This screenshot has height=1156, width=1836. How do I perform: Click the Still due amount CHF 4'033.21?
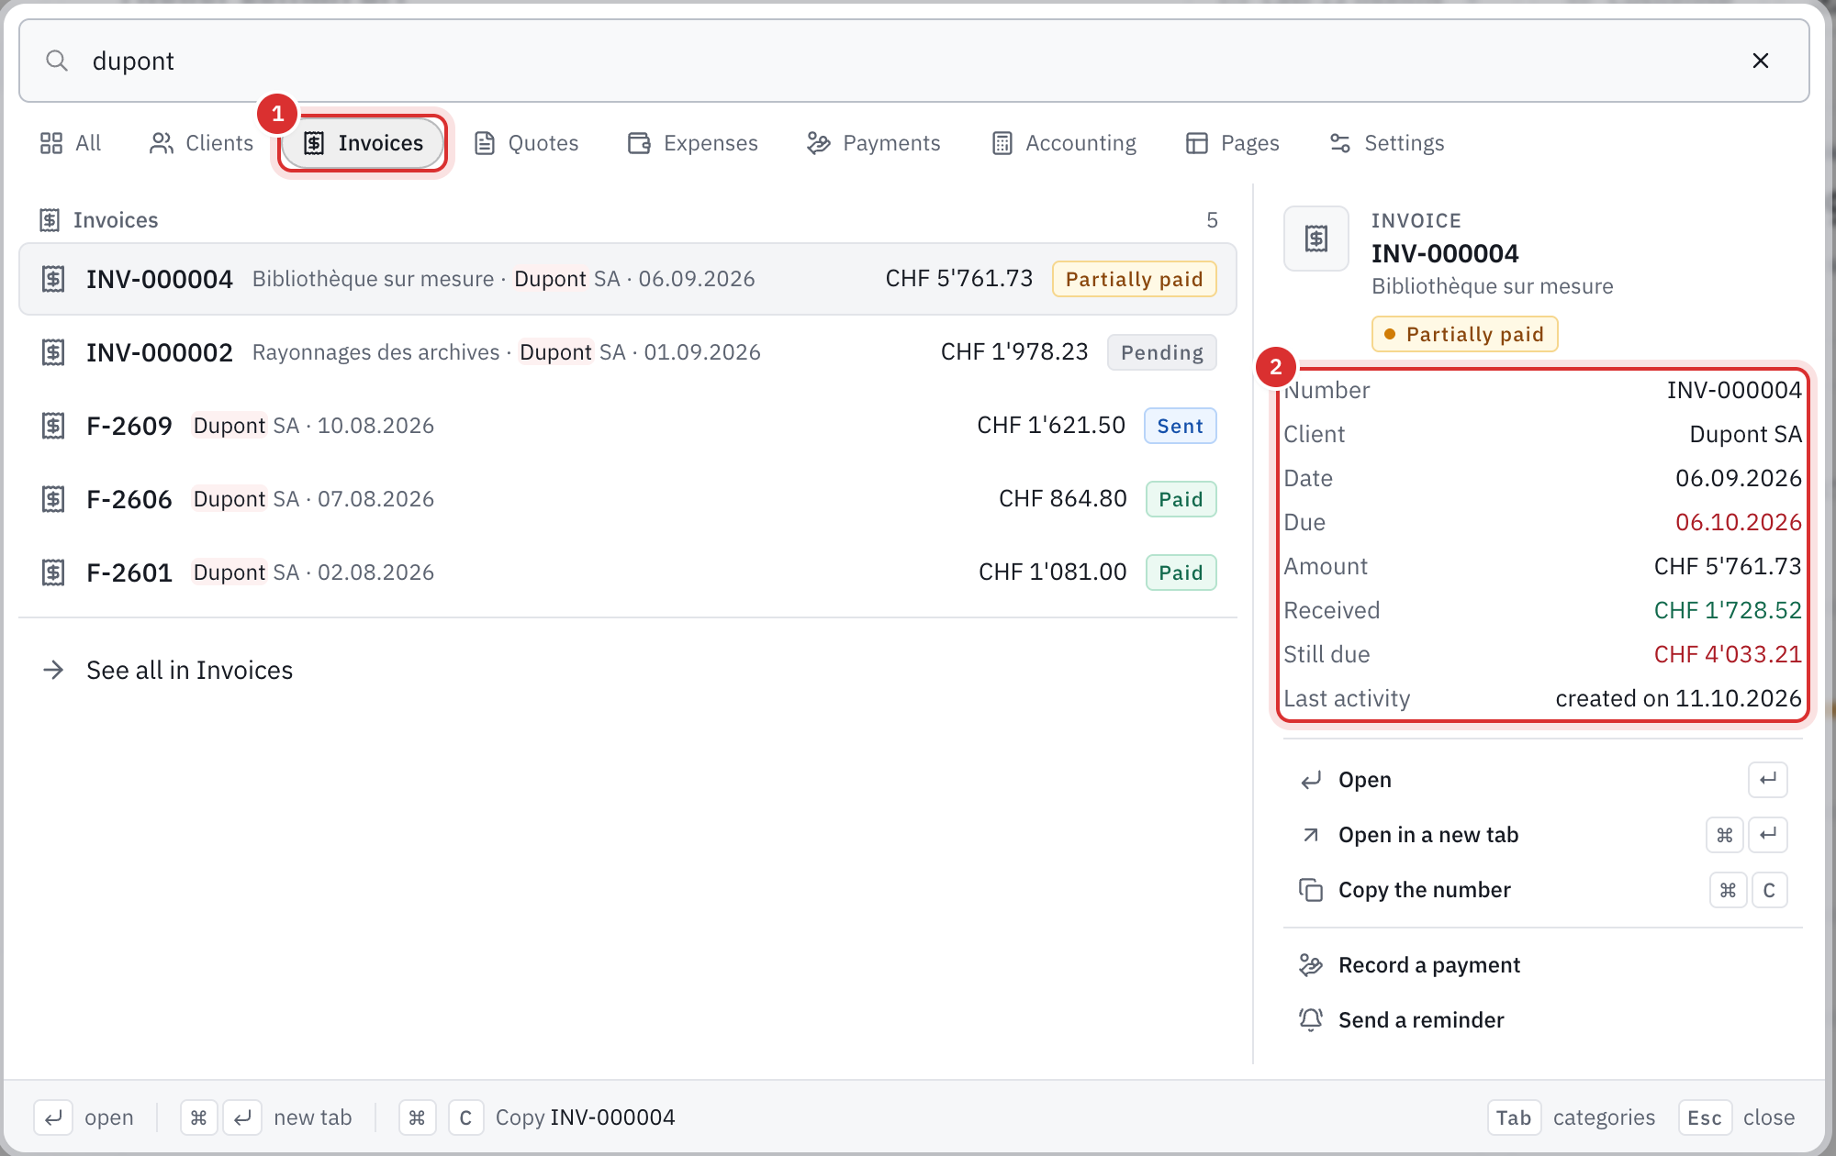coord(1728,654)
